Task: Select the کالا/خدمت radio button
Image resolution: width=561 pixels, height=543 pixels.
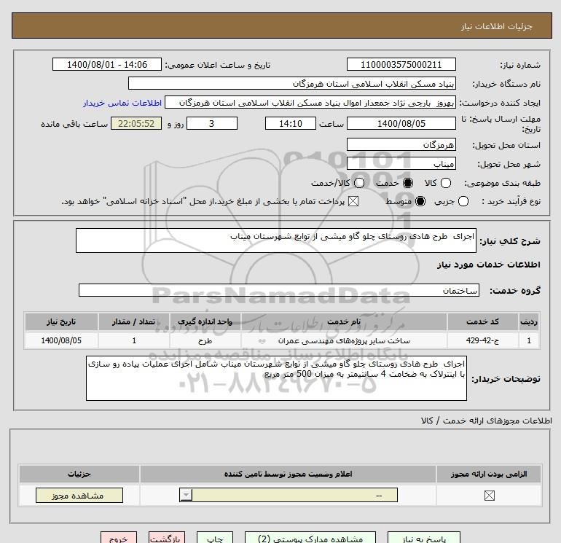Action: (x=359, y=183)
